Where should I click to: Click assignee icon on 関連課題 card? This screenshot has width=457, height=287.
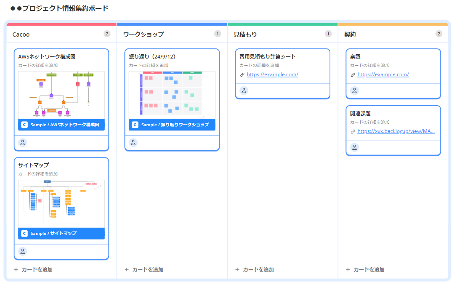(355, 147)
